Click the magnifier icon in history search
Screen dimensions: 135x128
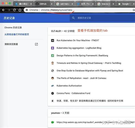(x=73, y=18)
